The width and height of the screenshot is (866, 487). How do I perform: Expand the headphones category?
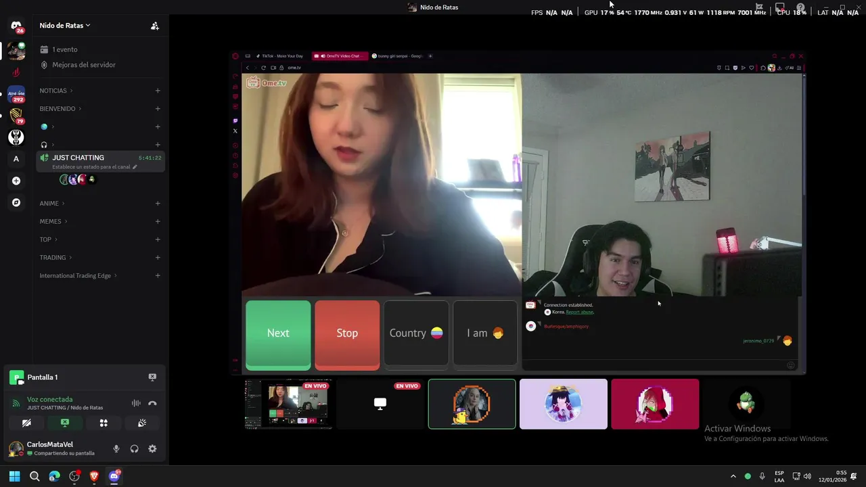click(47, 145)
